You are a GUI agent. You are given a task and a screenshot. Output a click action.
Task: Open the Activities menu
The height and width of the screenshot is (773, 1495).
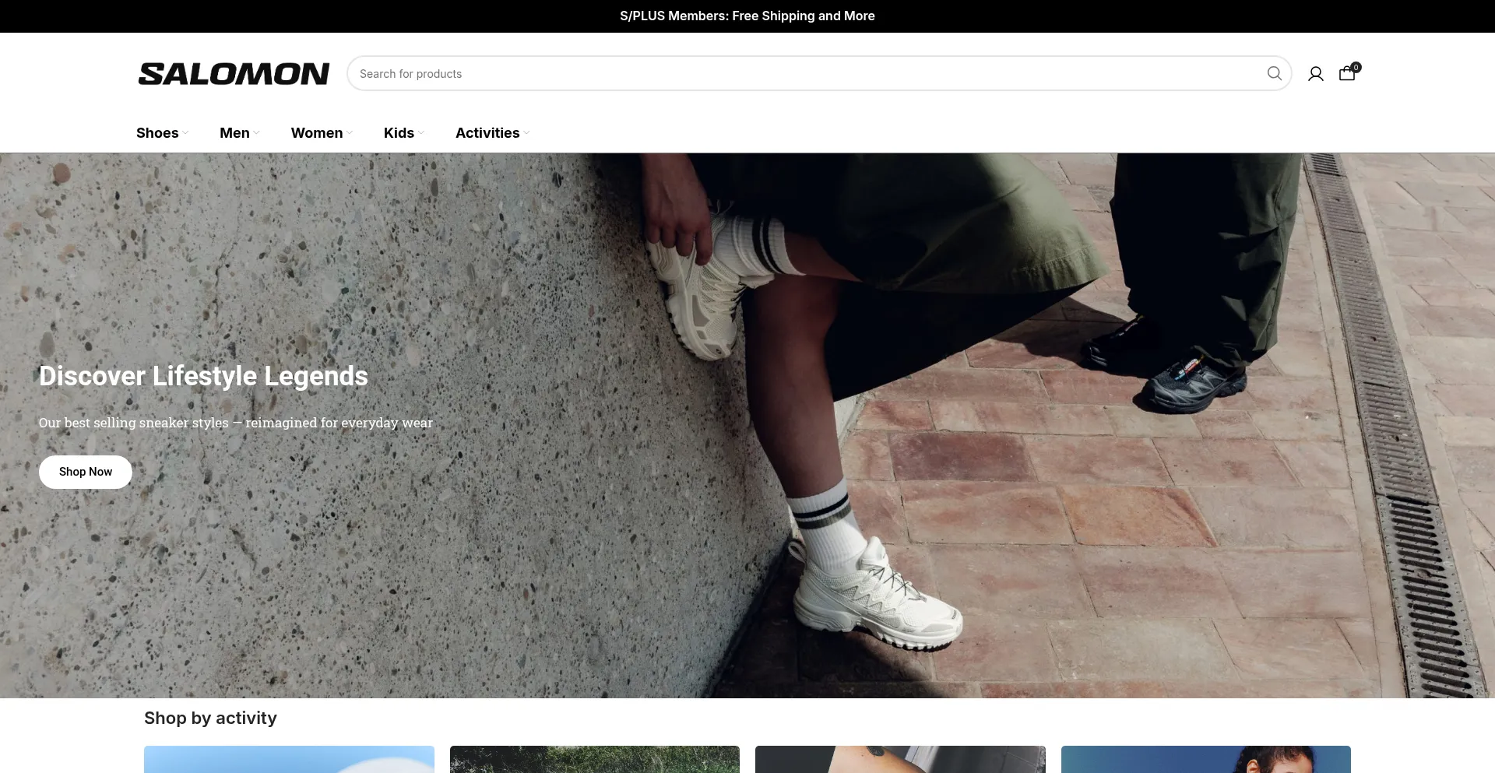[x=487, y=133]
